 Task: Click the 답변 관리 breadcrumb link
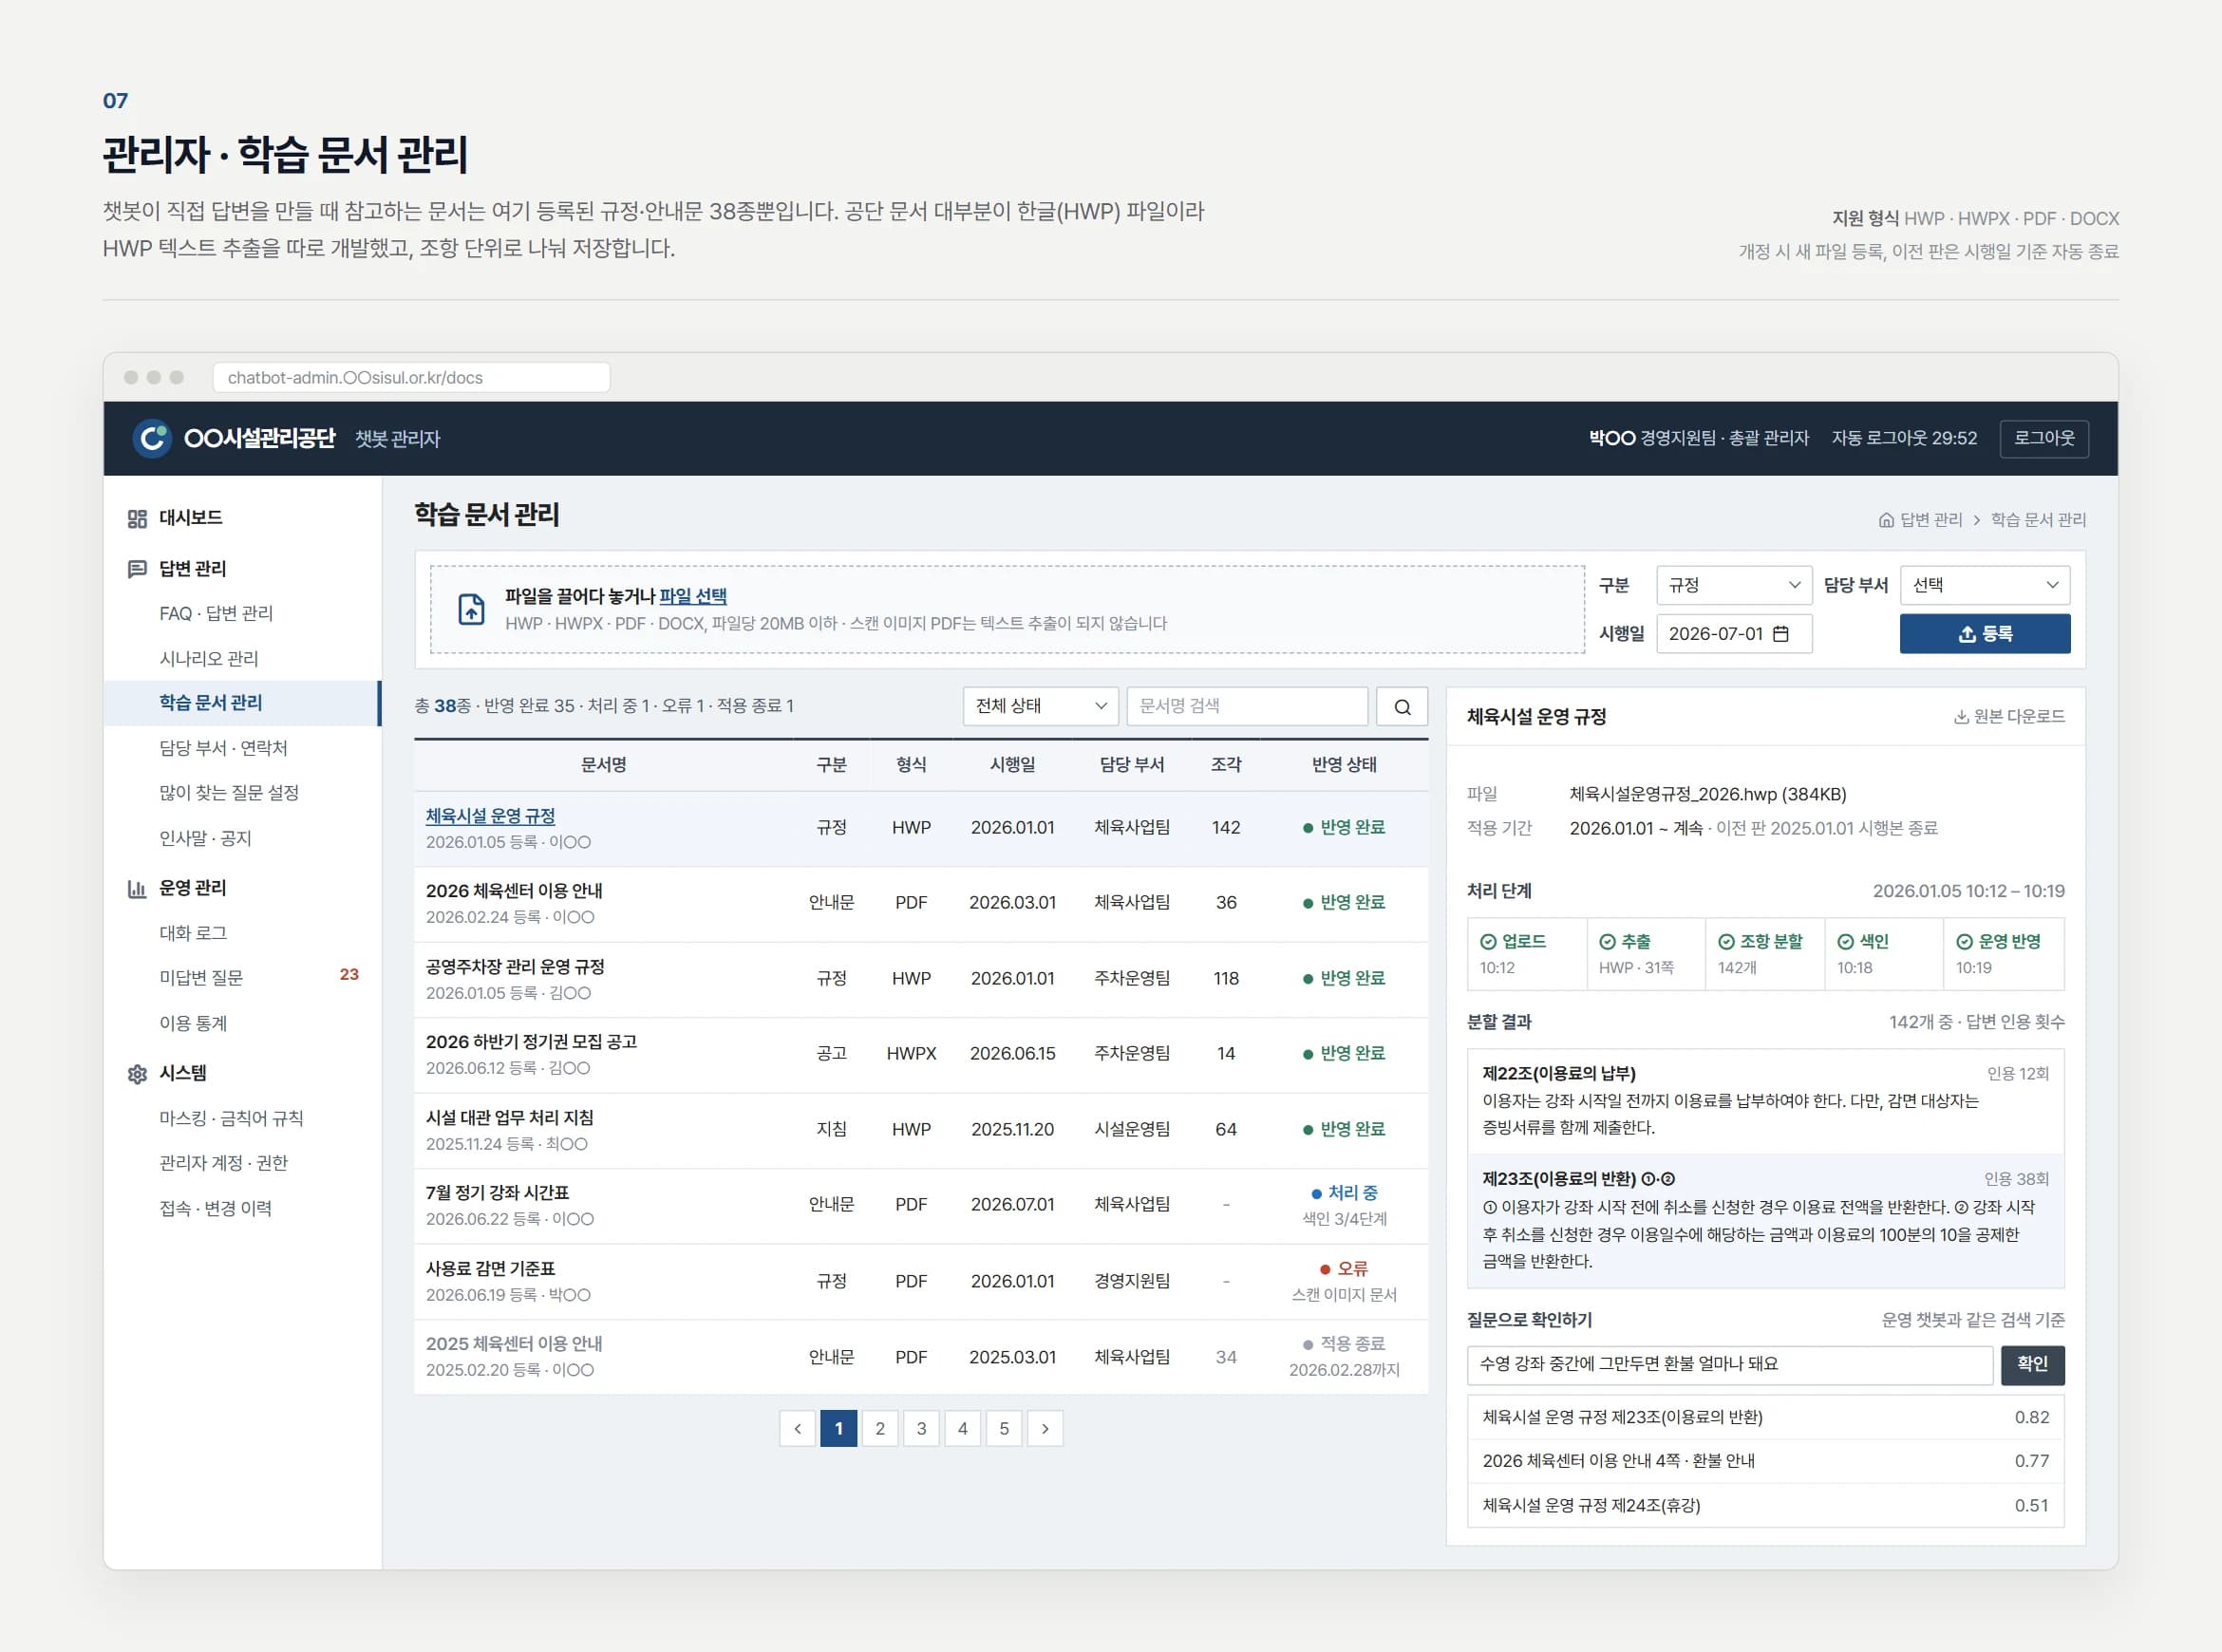coord(1930,520)
